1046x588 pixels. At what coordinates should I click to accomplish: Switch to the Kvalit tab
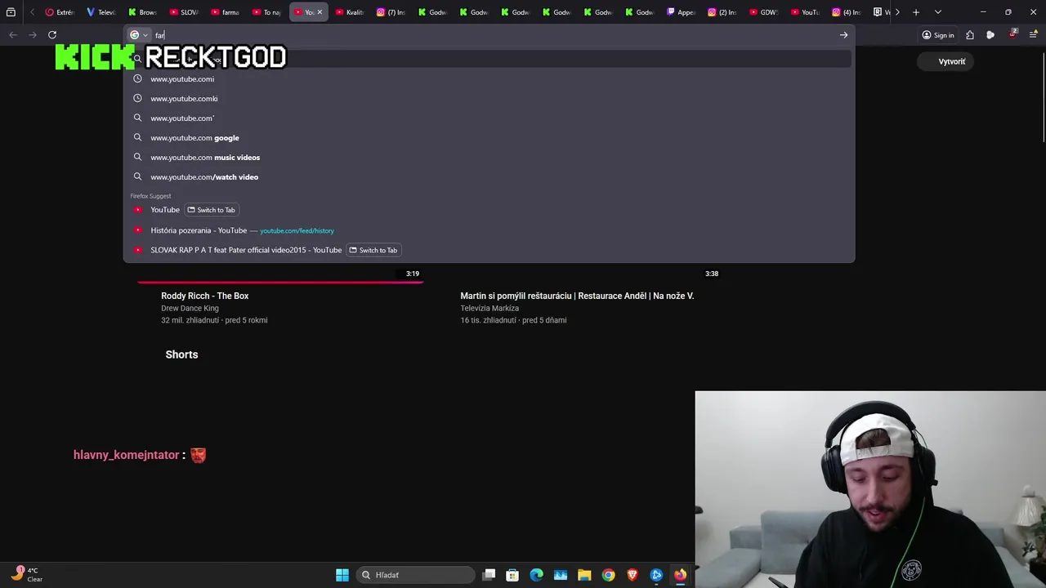(x=350, y=12)
